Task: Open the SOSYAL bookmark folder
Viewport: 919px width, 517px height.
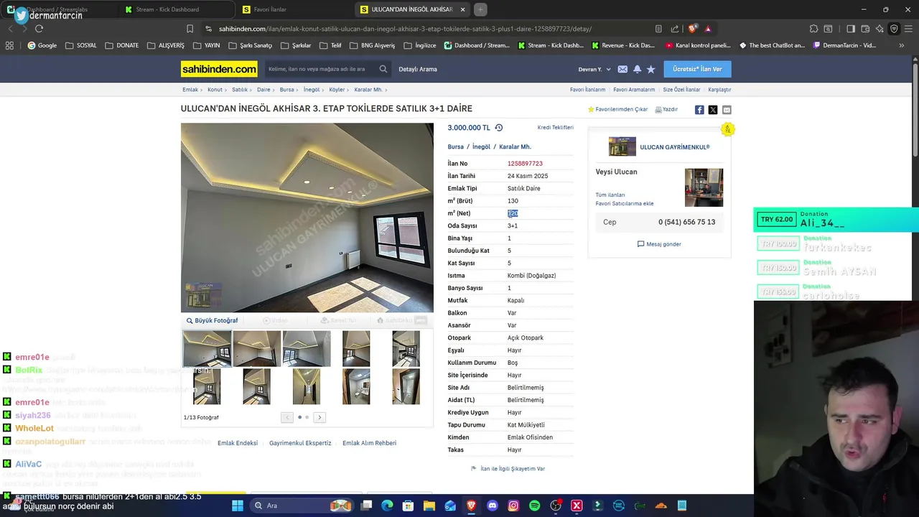Action: tap(81, 45)
